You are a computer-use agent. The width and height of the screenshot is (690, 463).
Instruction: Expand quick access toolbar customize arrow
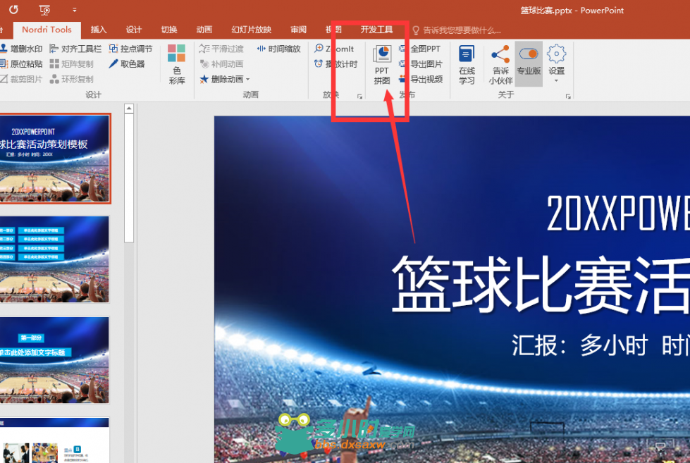click(75, 10)
